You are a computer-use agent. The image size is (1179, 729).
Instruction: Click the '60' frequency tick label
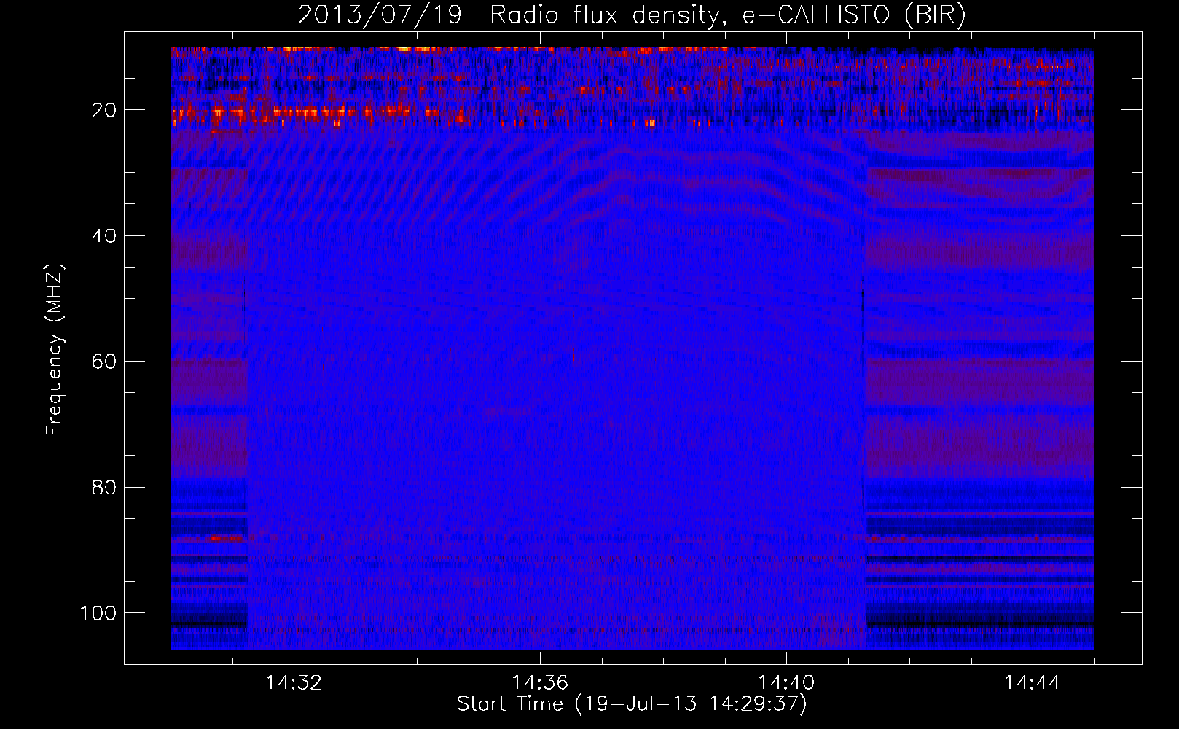click(x=105, y=362)
